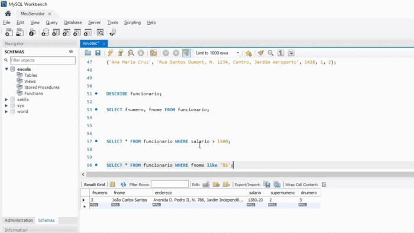Screen dimensions: 414x233
Task: Run EXPLAIN on the current statement
Action: pyautogui.click(x=131, y=53)
